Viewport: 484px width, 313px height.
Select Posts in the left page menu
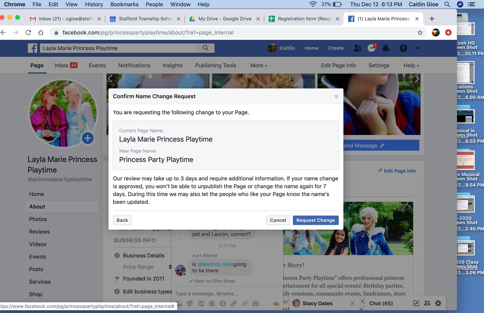click(x=36, y=269)
